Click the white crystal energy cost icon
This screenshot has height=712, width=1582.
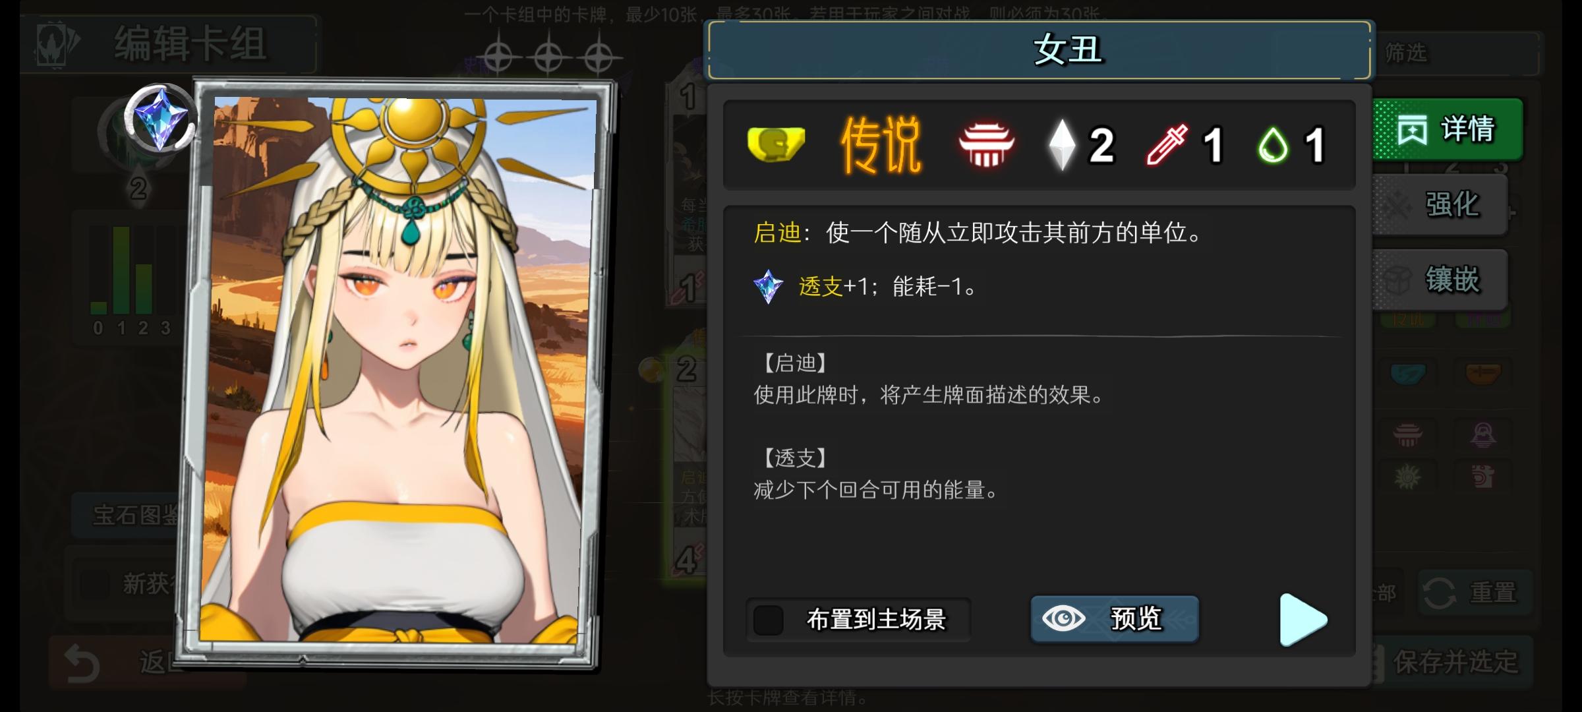(x=1061, y=144)
